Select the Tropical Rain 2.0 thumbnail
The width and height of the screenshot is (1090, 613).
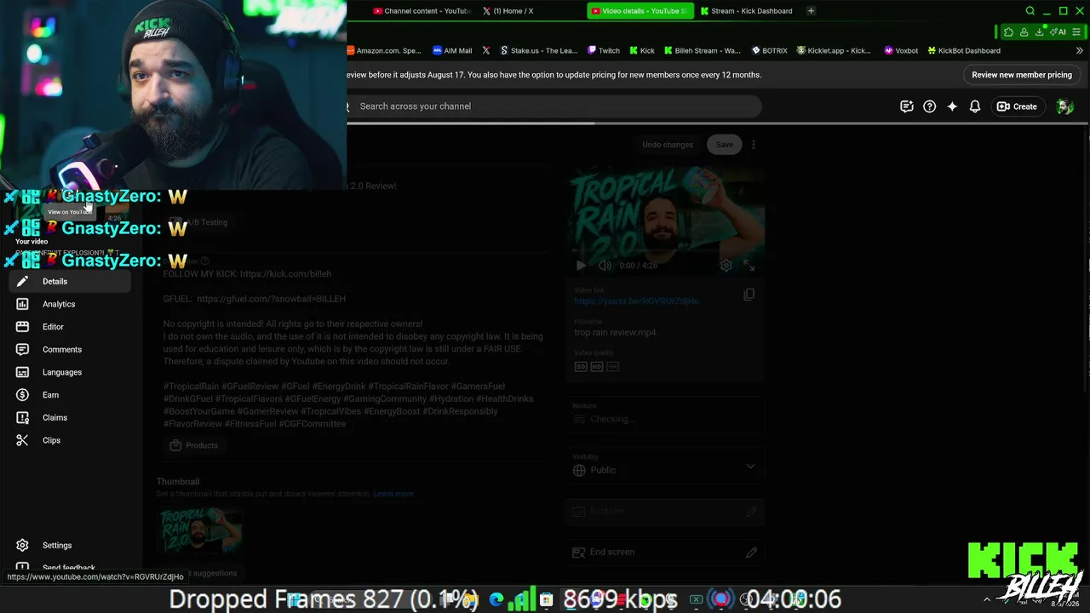click(x=200, y=530)
